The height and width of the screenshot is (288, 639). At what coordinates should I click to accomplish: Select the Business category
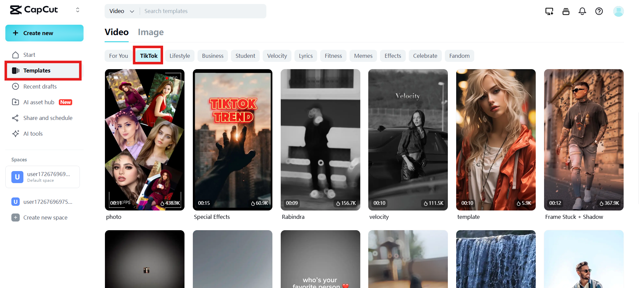coord(213,56)
